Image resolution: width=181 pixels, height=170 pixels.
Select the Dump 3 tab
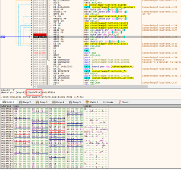click(x=41, y=102)
